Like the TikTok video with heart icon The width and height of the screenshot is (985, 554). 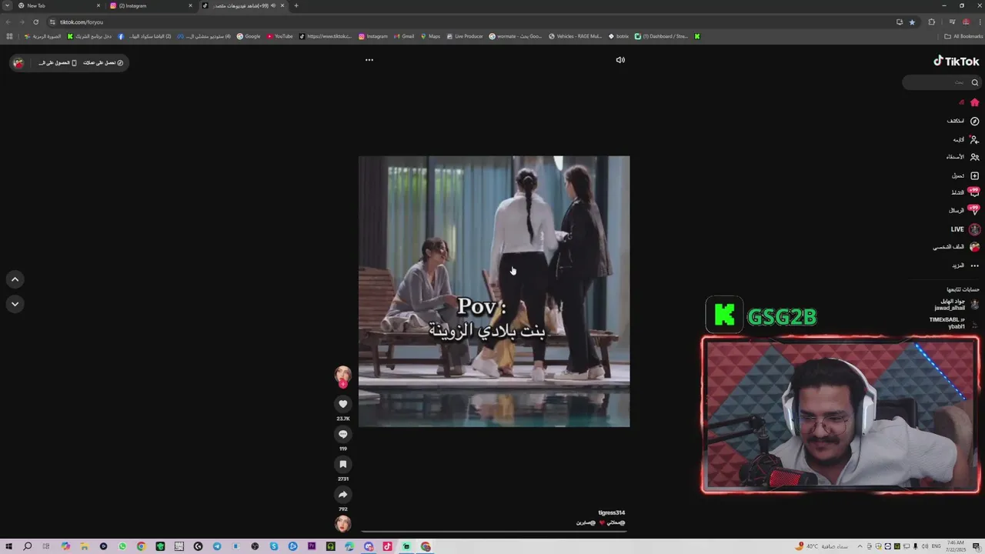pos(343,404)
